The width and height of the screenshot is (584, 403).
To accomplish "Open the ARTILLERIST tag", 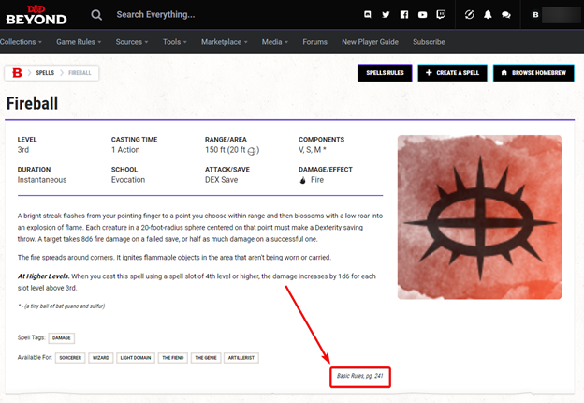I will pos(241,358).
